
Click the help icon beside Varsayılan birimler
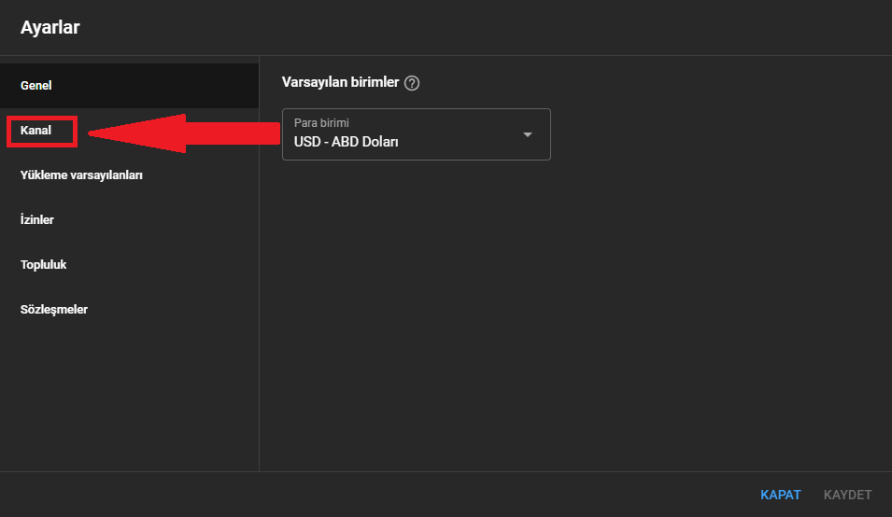pos(412,82)
